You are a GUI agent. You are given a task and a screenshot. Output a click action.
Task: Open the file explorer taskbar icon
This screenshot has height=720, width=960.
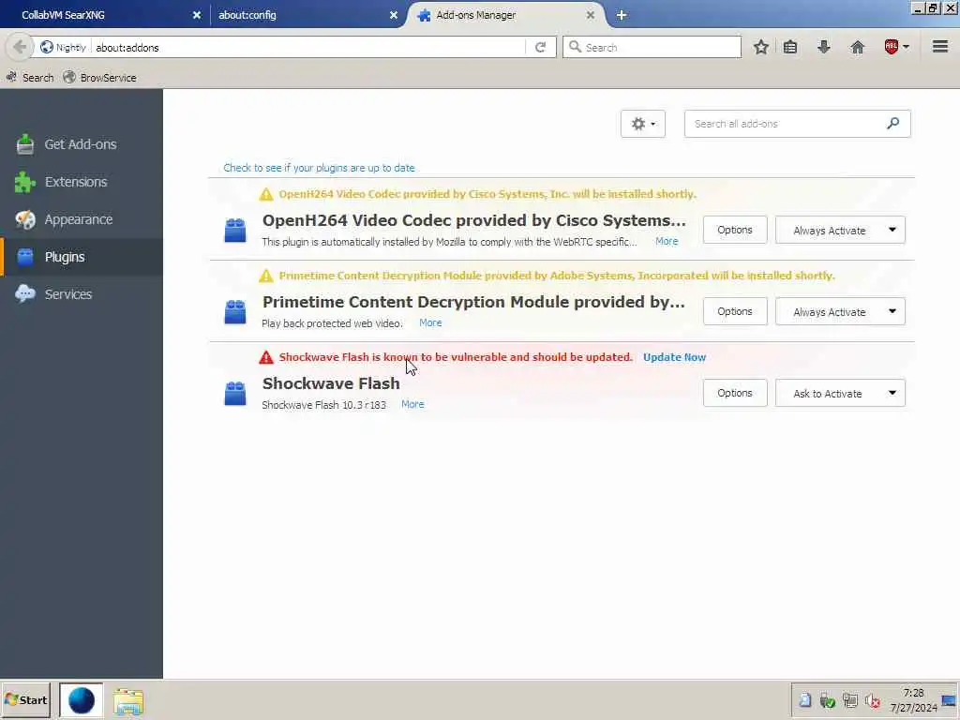click(x=127, y=701)
